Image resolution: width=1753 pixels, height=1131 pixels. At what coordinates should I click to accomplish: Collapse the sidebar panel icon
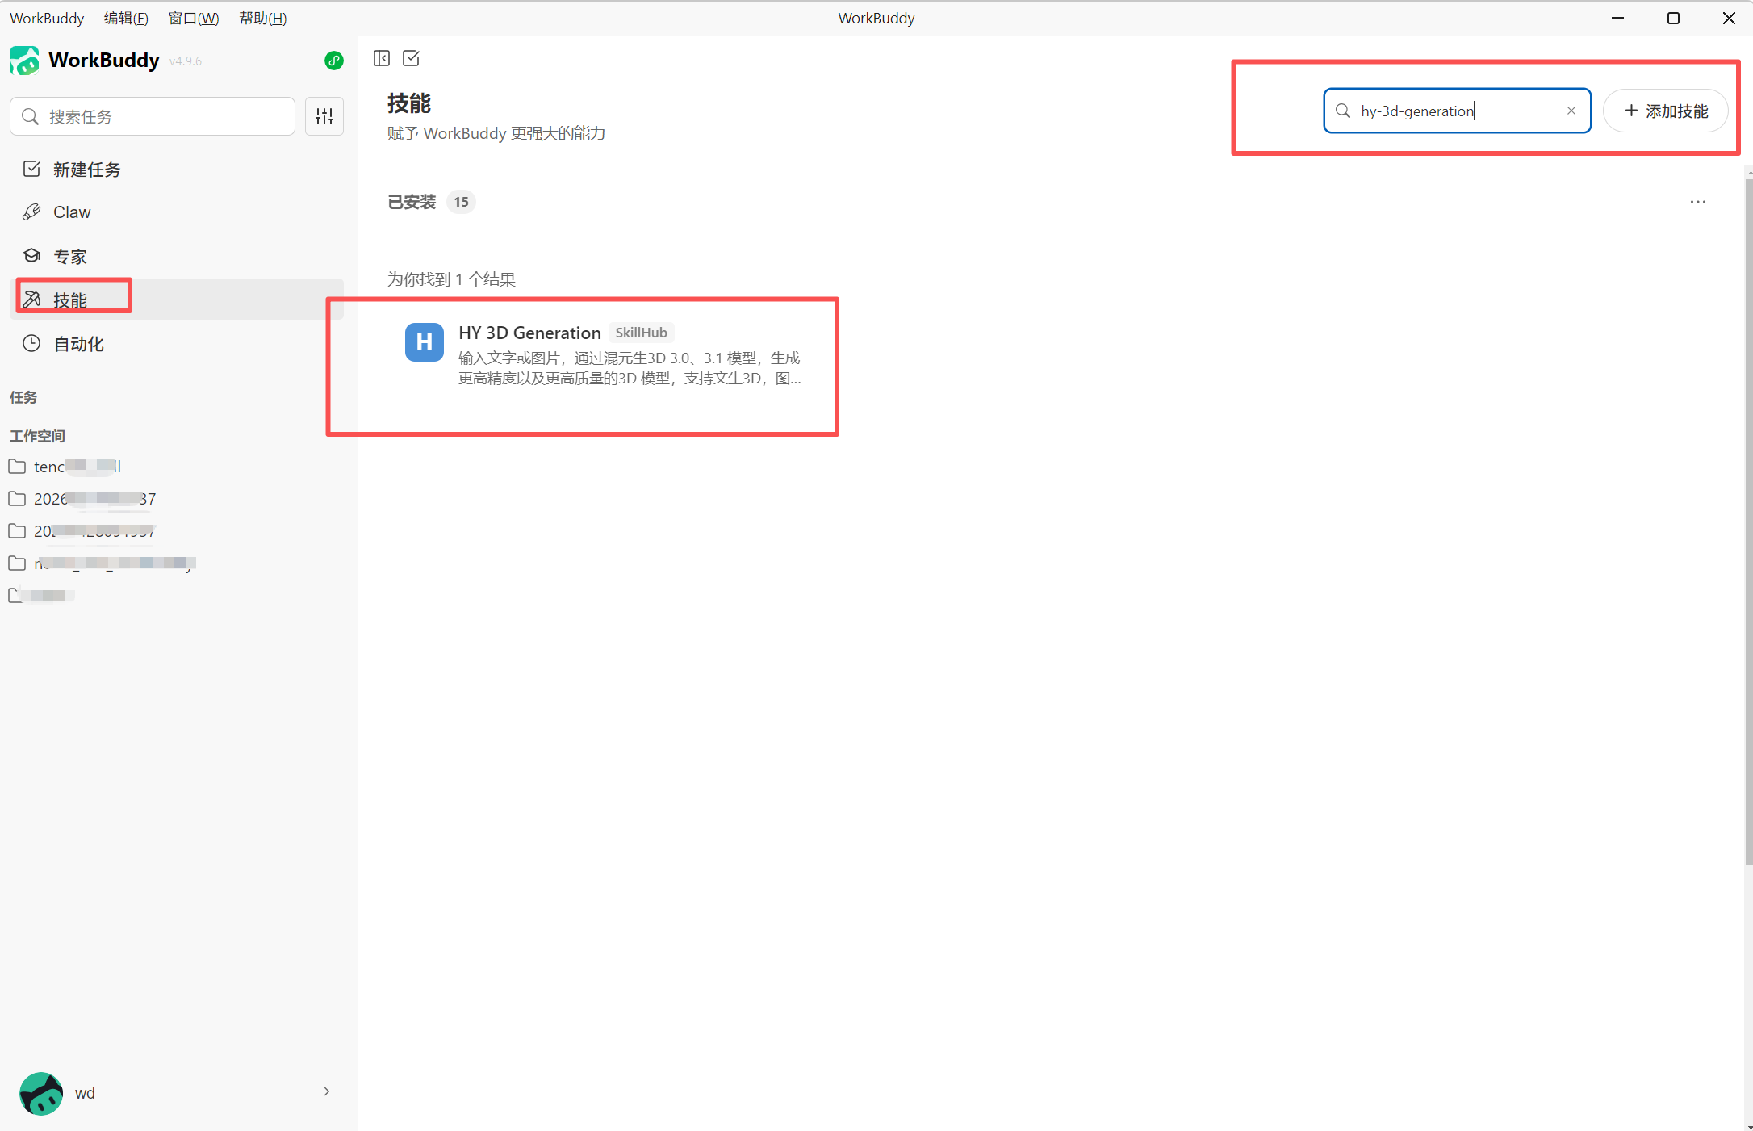coord(382,58)
